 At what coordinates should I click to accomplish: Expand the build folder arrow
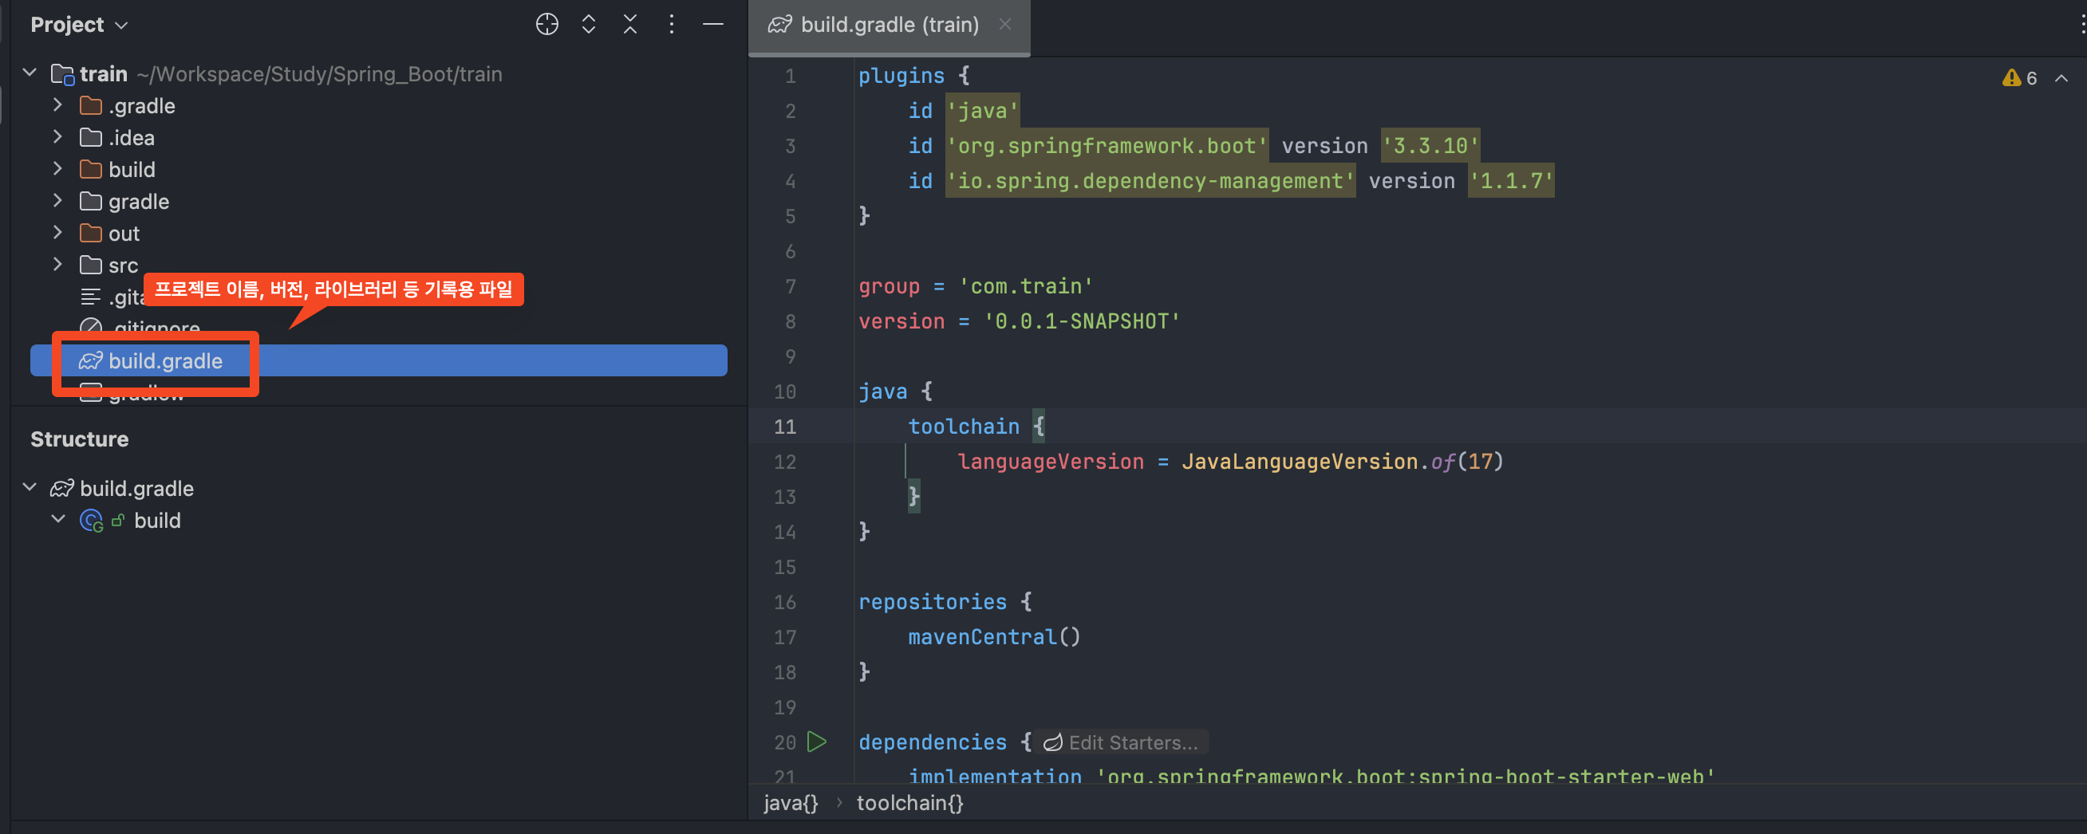[x=57, y=168]
